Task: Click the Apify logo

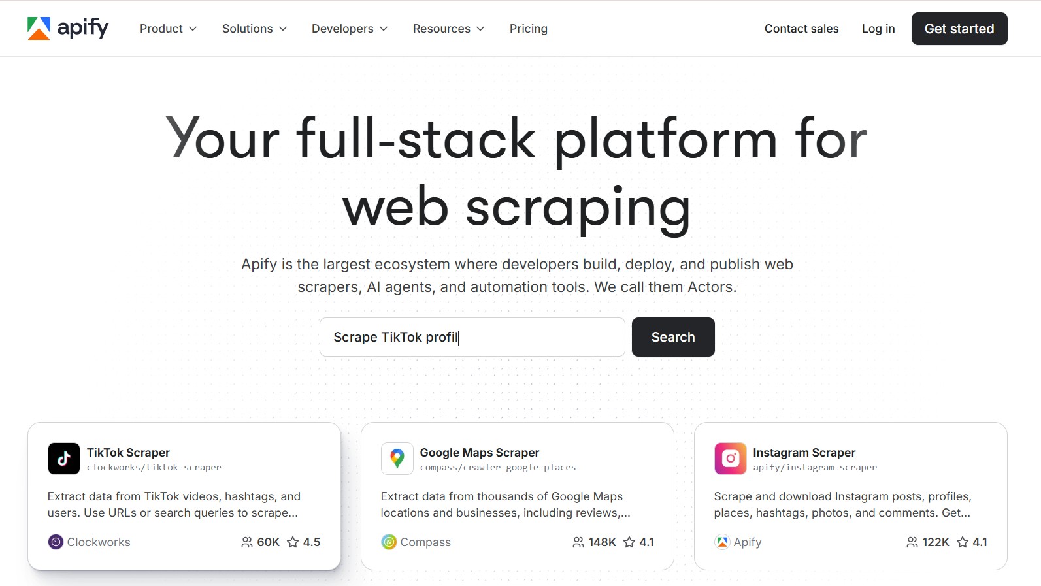Action: [67, 28]
